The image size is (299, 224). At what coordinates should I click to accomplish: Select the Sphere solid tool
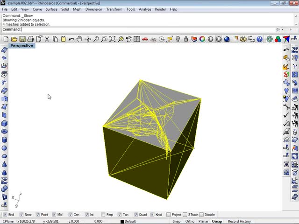(4, 148)
